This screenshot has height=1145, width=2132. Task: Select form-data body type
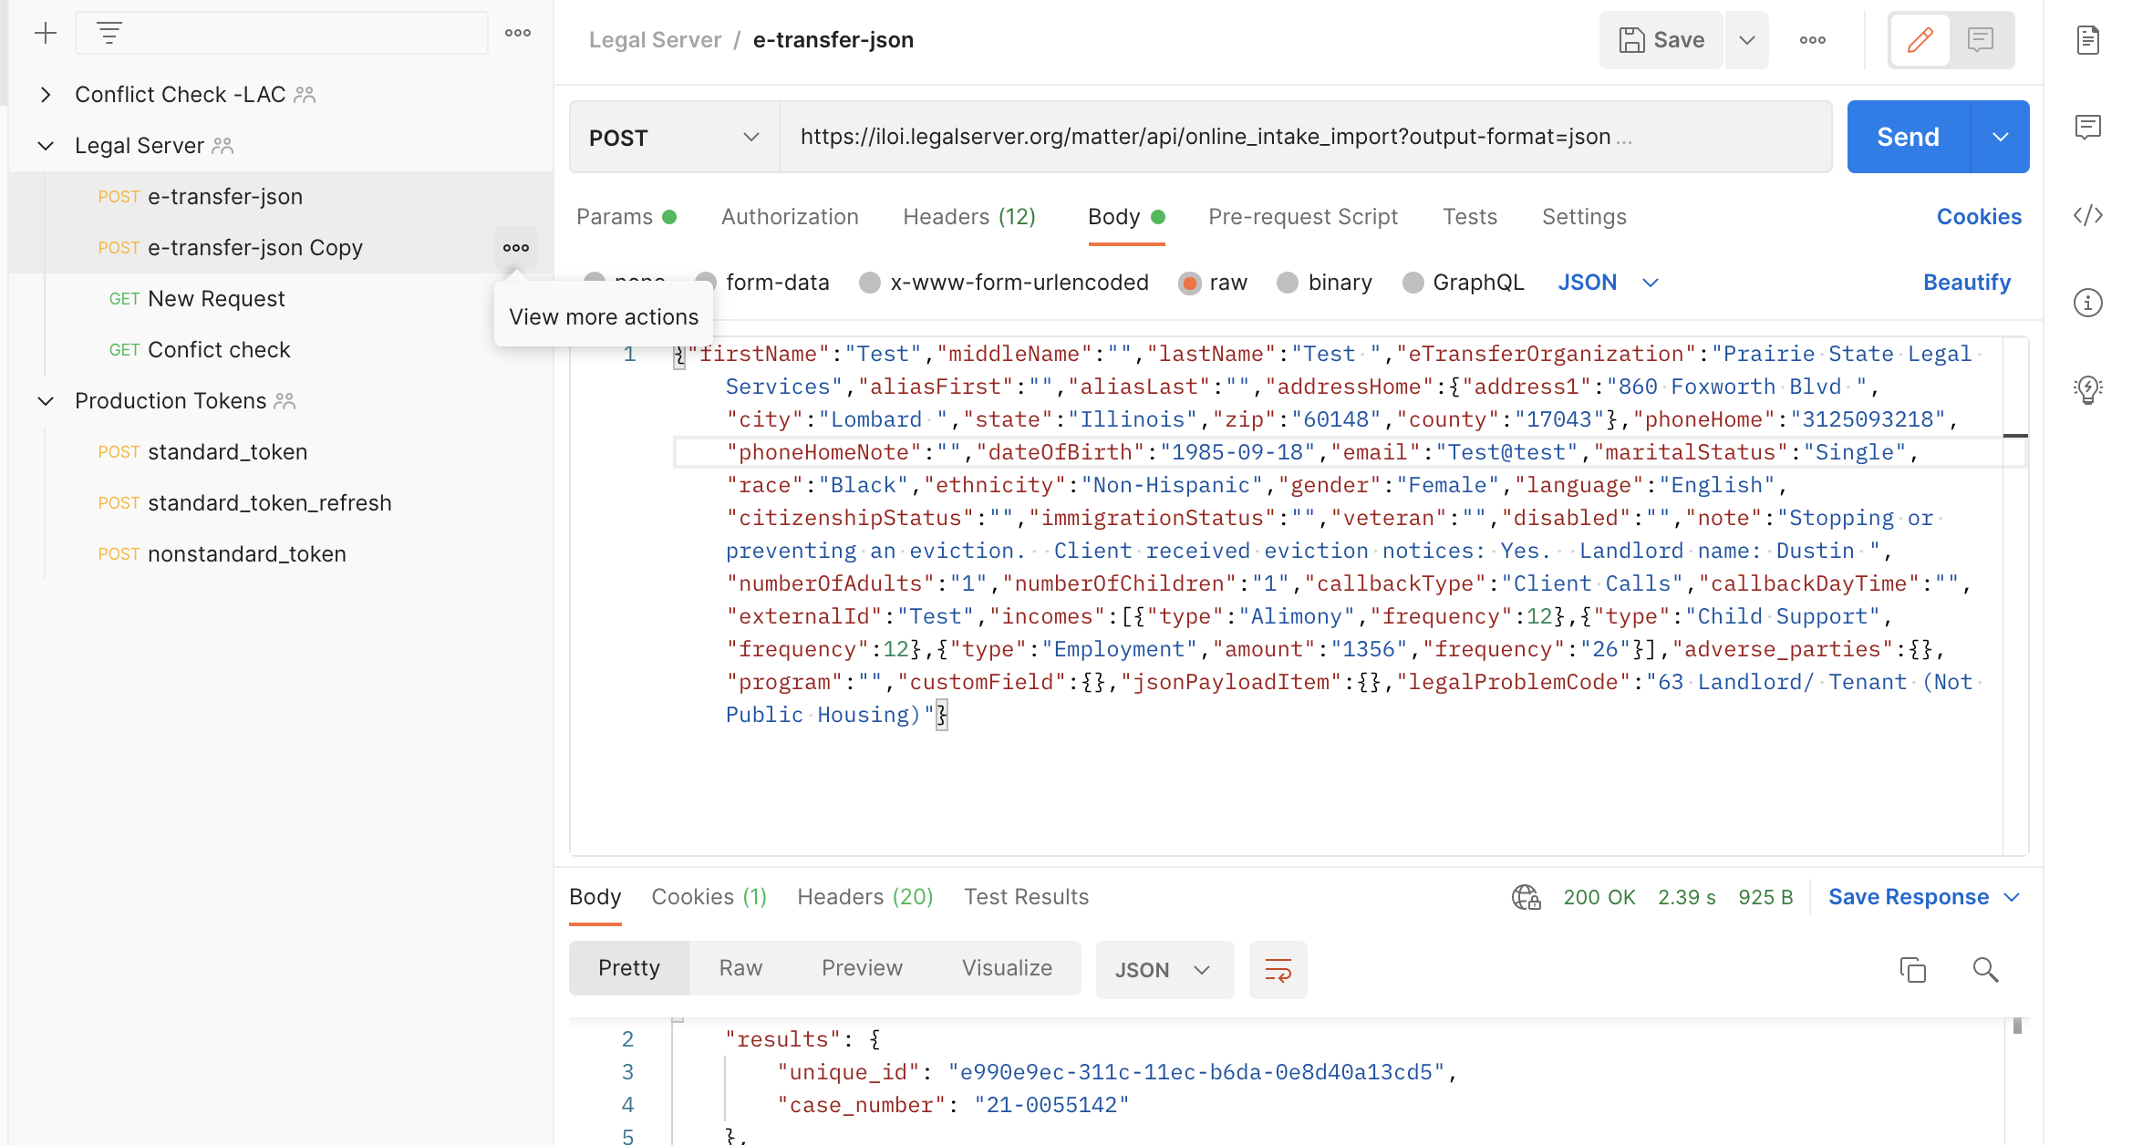point(762,283)
